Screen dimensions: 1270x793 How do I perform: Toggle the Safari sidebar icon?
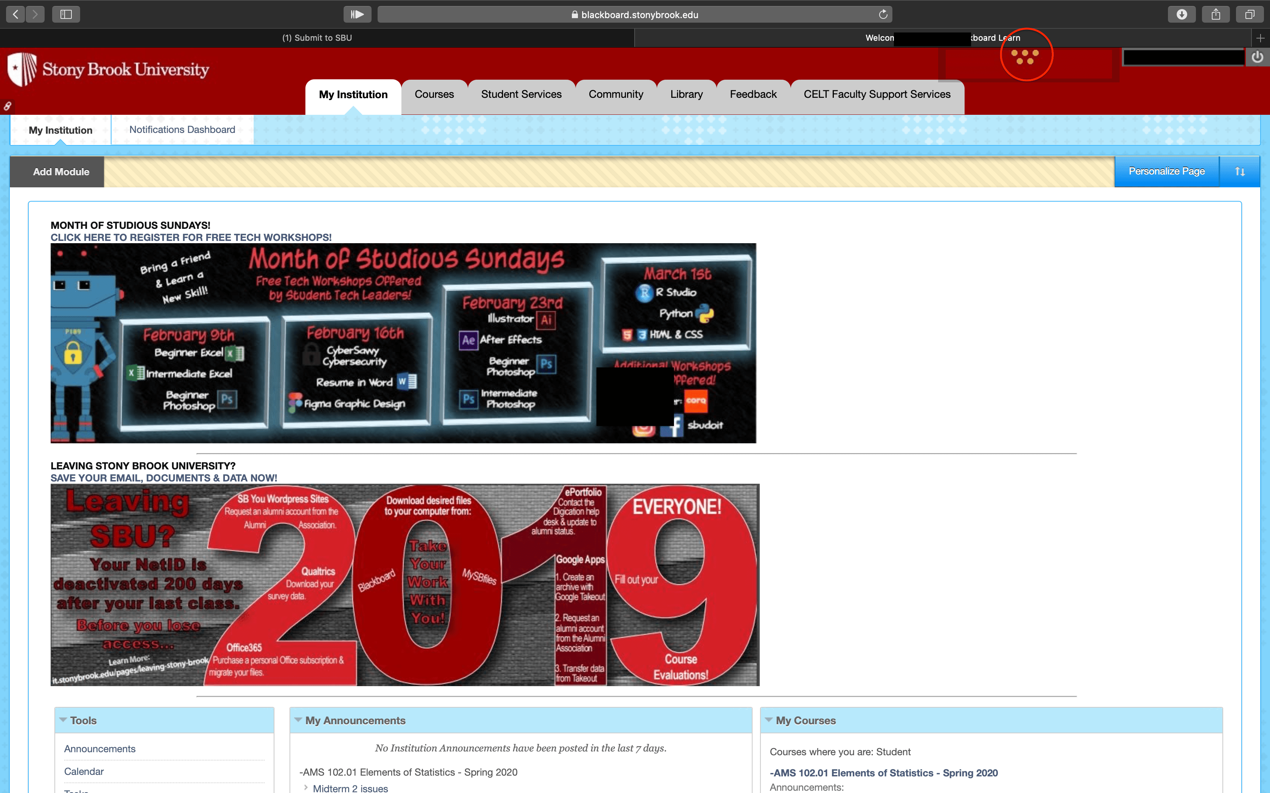click(x=66, y=14)
